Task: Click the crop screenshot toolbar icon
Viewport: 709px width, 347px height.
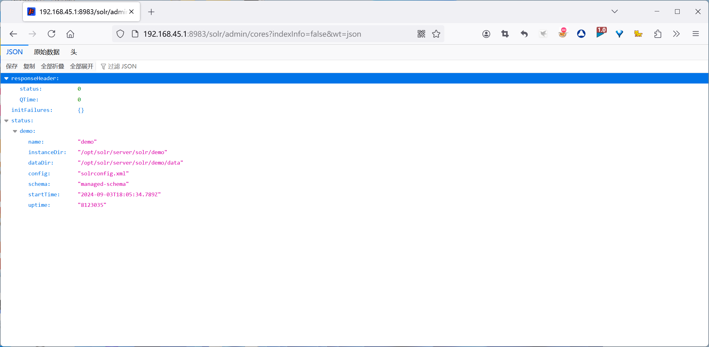Action: click(505, 34)
